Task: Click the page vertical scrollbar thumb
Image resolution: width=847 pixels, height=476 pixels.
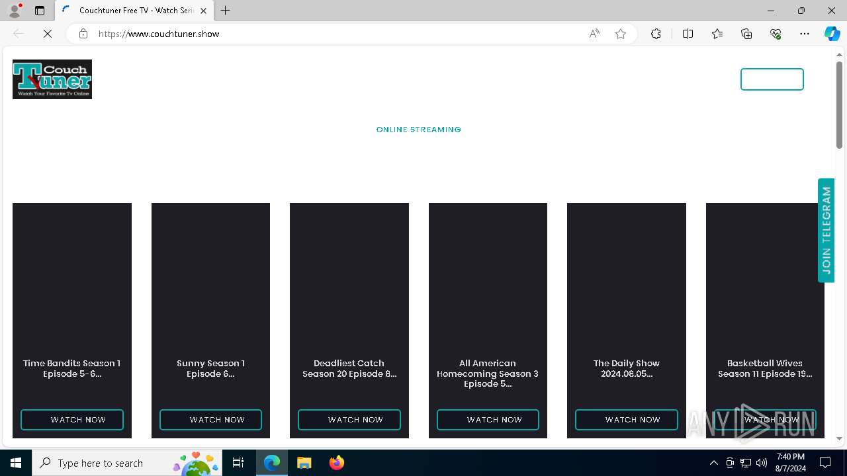Action: coord(839,104)
